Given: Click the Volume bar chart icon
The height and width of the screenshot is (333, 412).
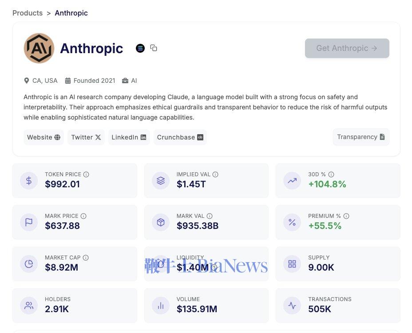Looking at the screenshot, I should [x=161, y=306].
